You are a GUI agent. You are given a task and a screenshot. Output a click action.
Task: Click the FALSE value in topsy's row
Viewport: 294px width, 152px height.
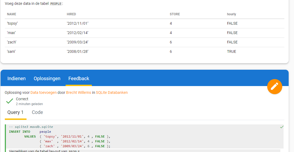click(x=232, y=24)
